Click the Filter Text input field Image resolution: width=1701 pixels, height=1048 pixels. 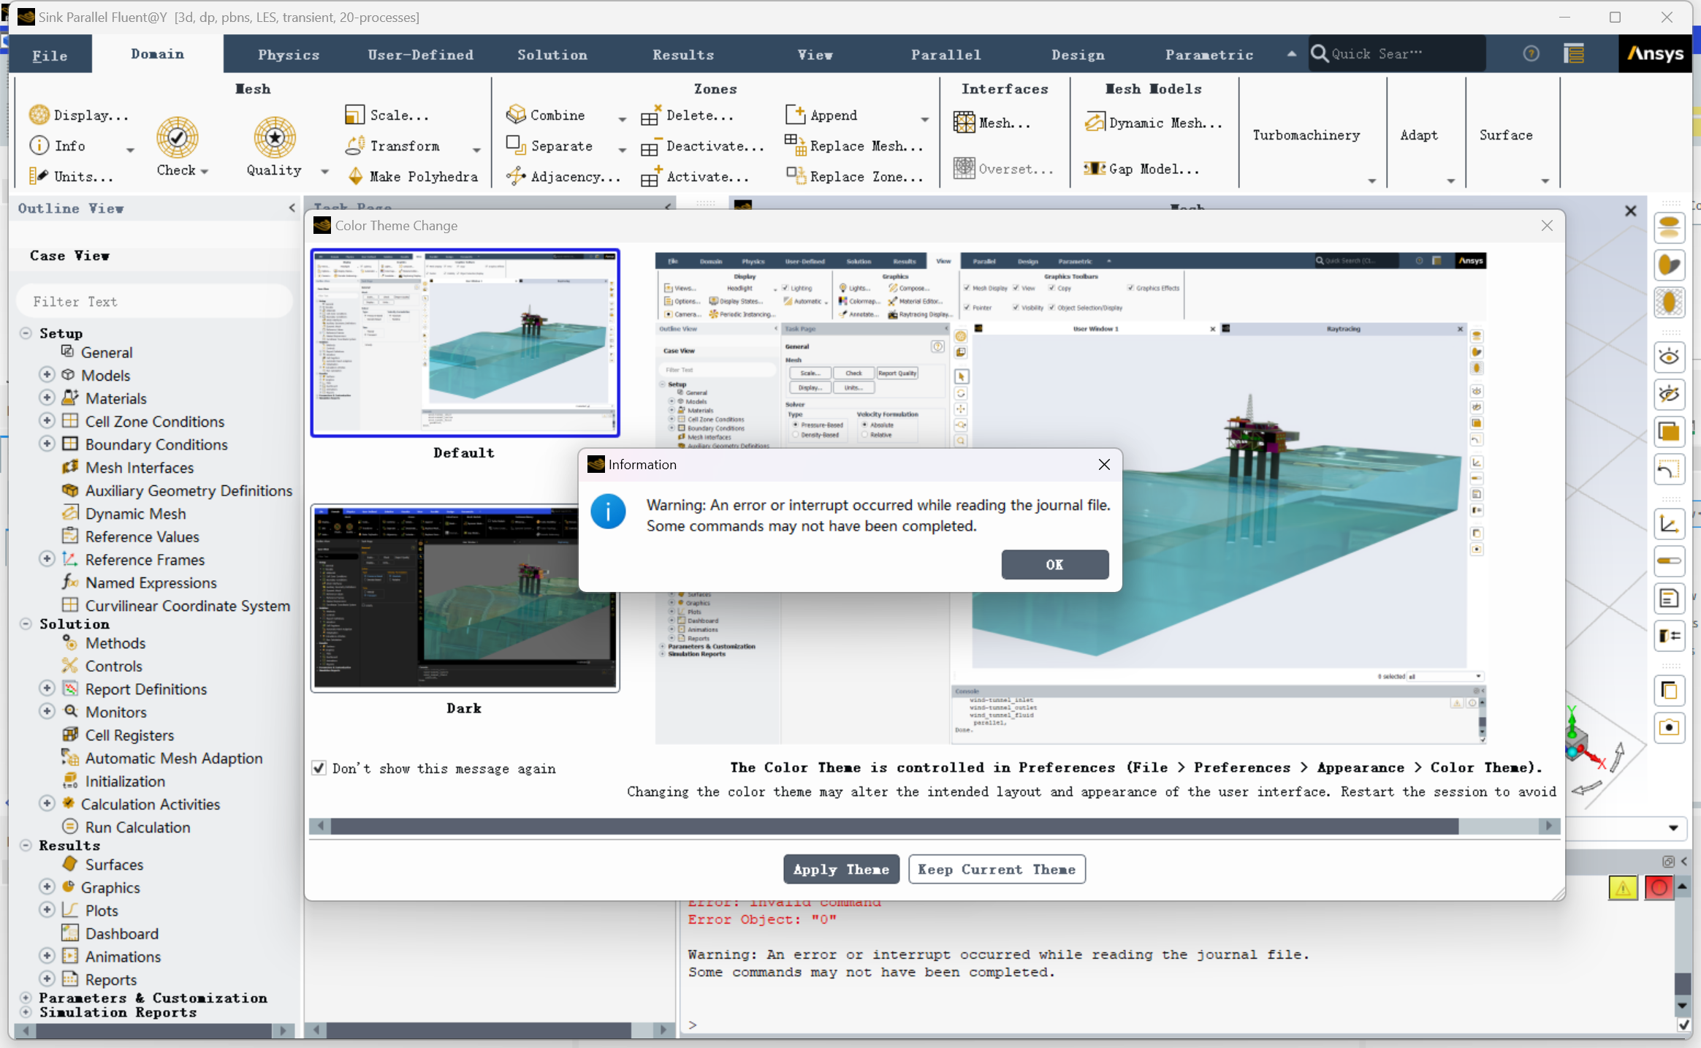click(155, 301)
